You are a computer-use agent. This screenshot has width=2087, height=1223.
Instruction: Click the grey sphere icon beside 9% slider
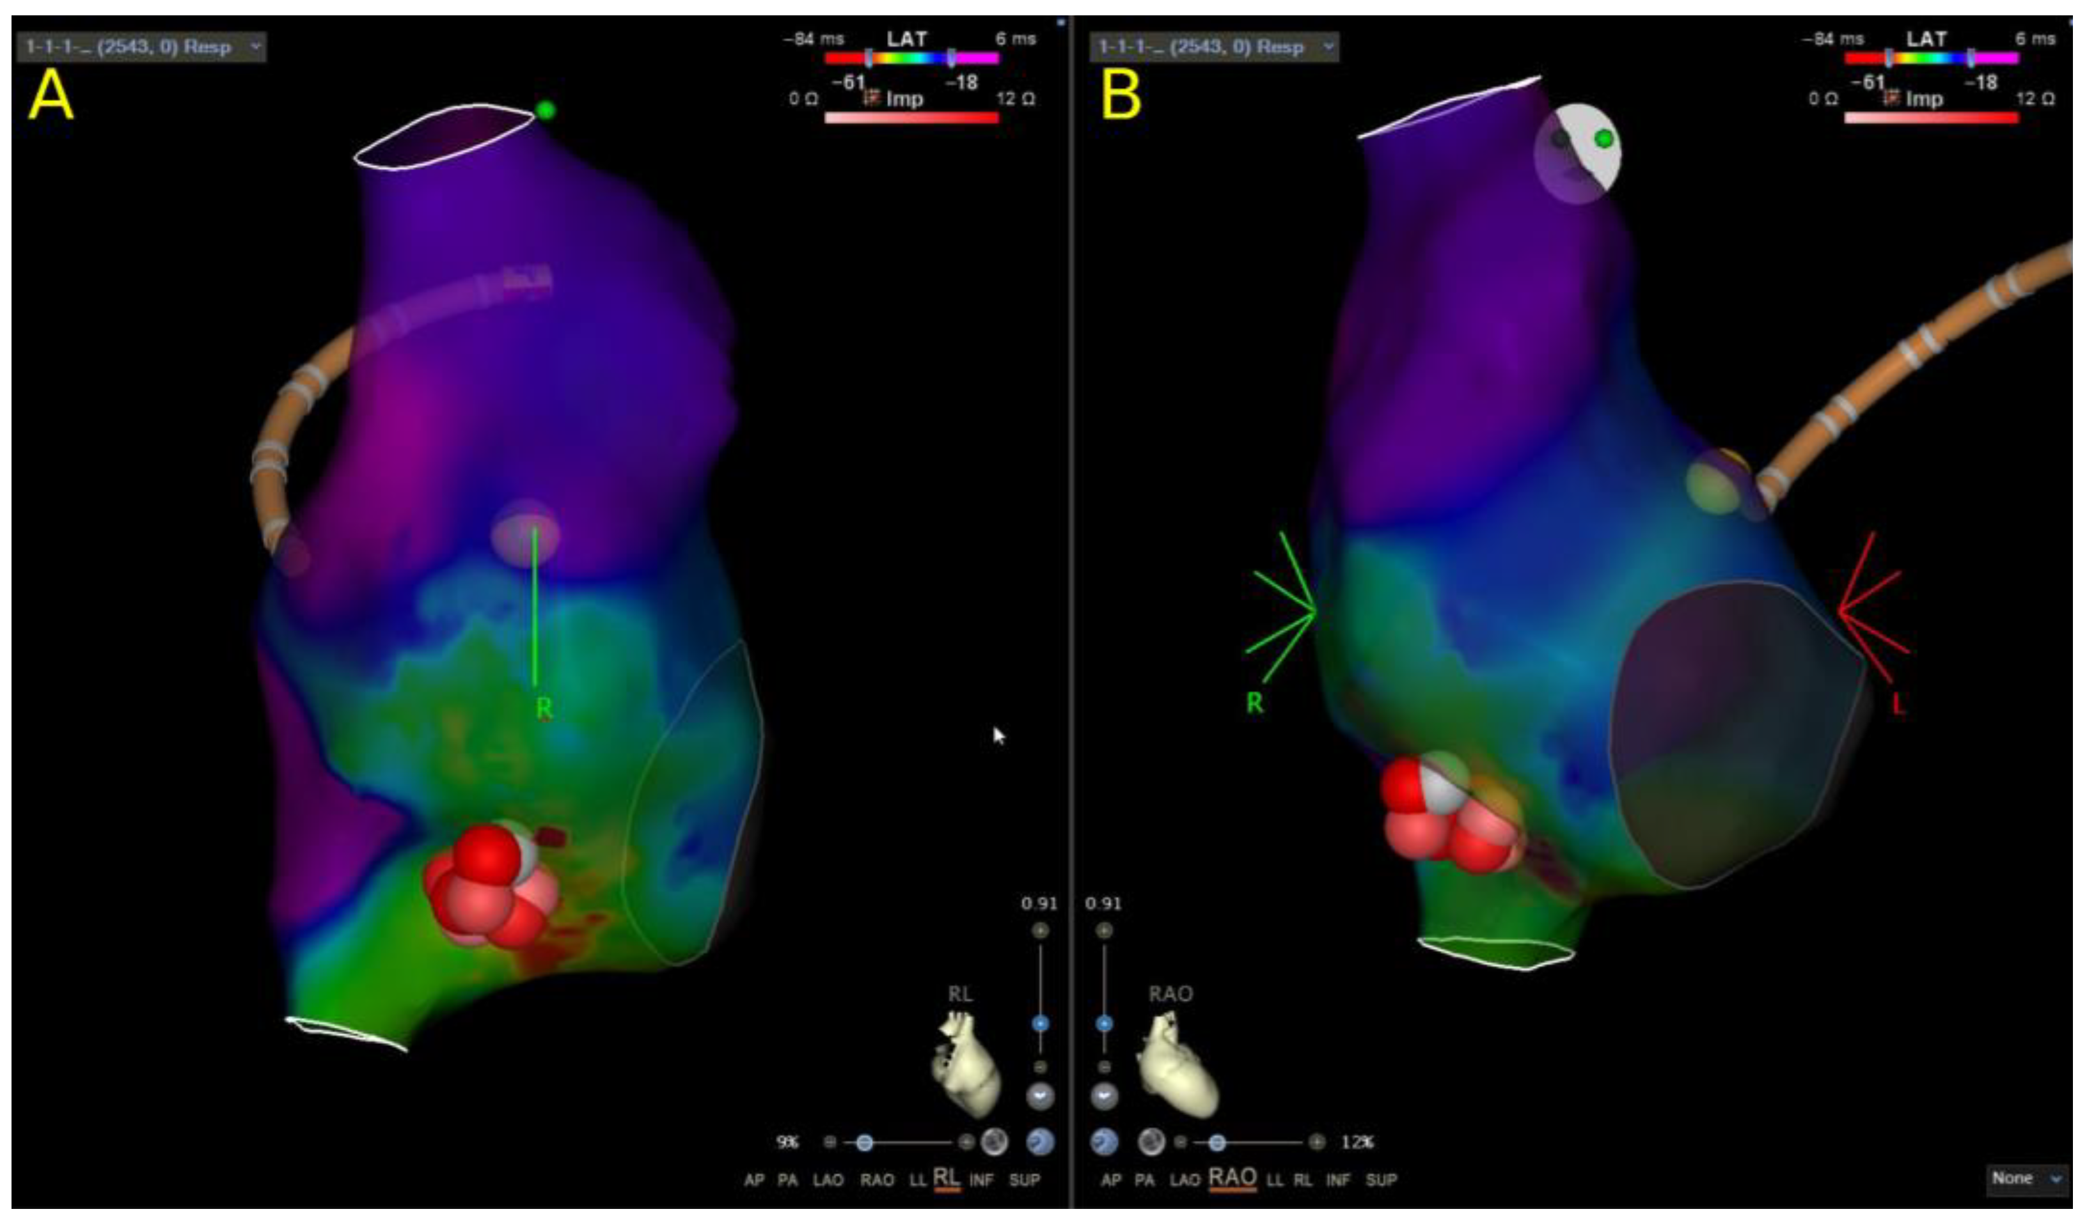pyautogui.click(x=994, y=1142)
